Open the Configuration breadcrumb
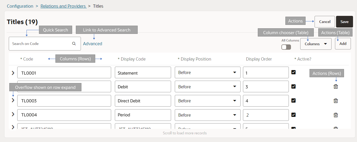This screenshot has height=142, width=357. point(20,6)
